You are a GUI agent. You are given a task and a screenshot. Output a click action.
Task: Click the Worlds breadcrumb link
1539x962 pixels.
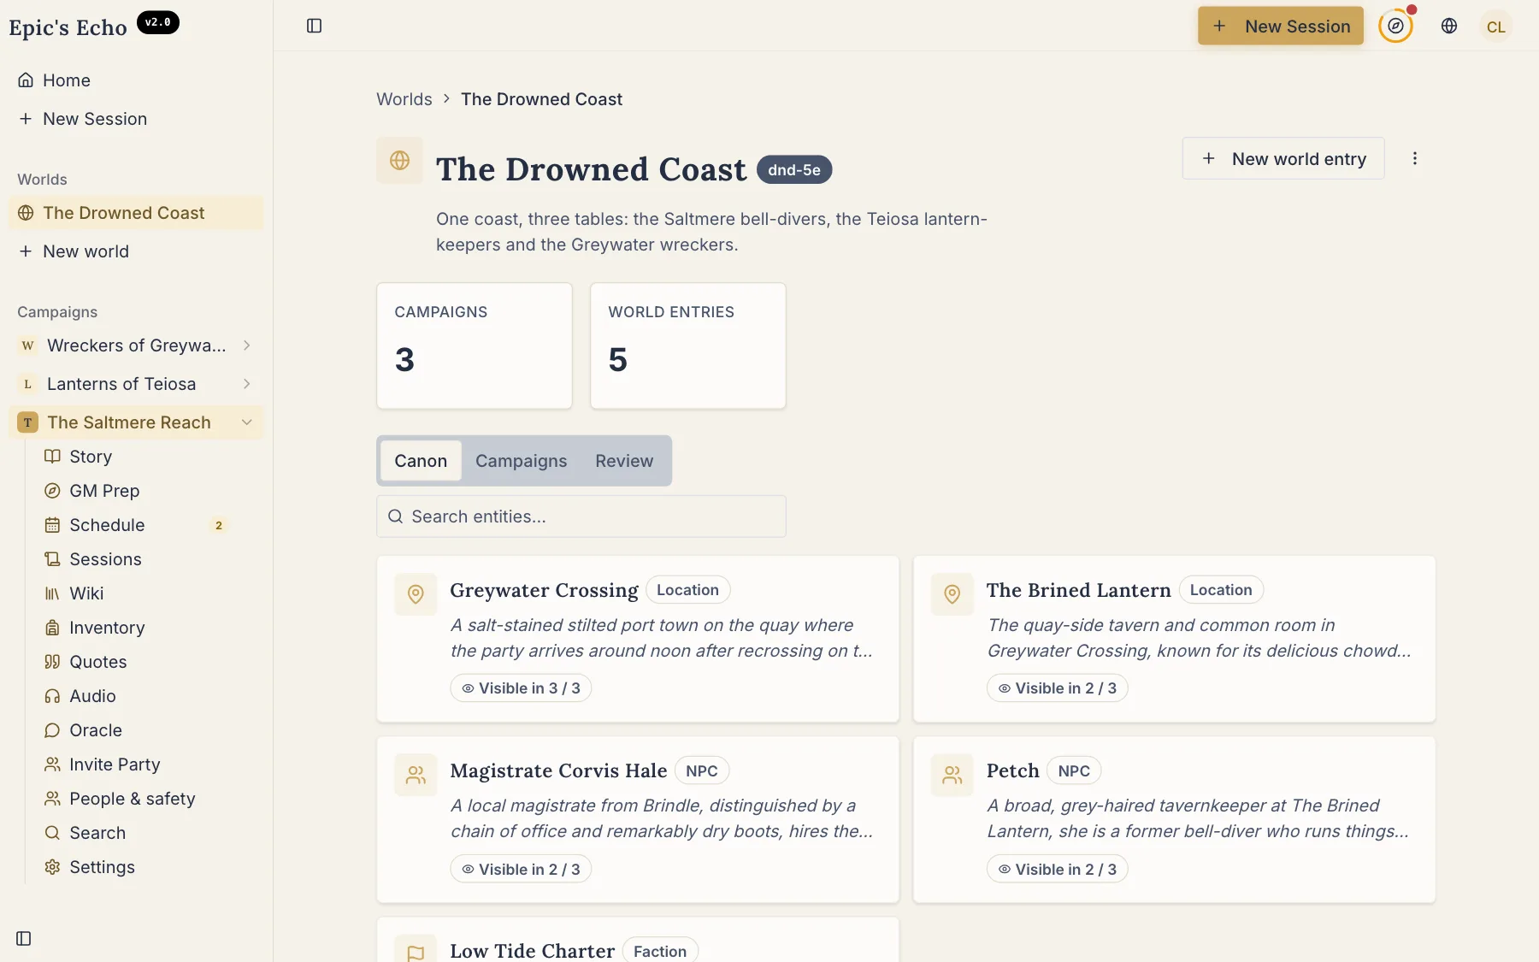tap(404, 99)
